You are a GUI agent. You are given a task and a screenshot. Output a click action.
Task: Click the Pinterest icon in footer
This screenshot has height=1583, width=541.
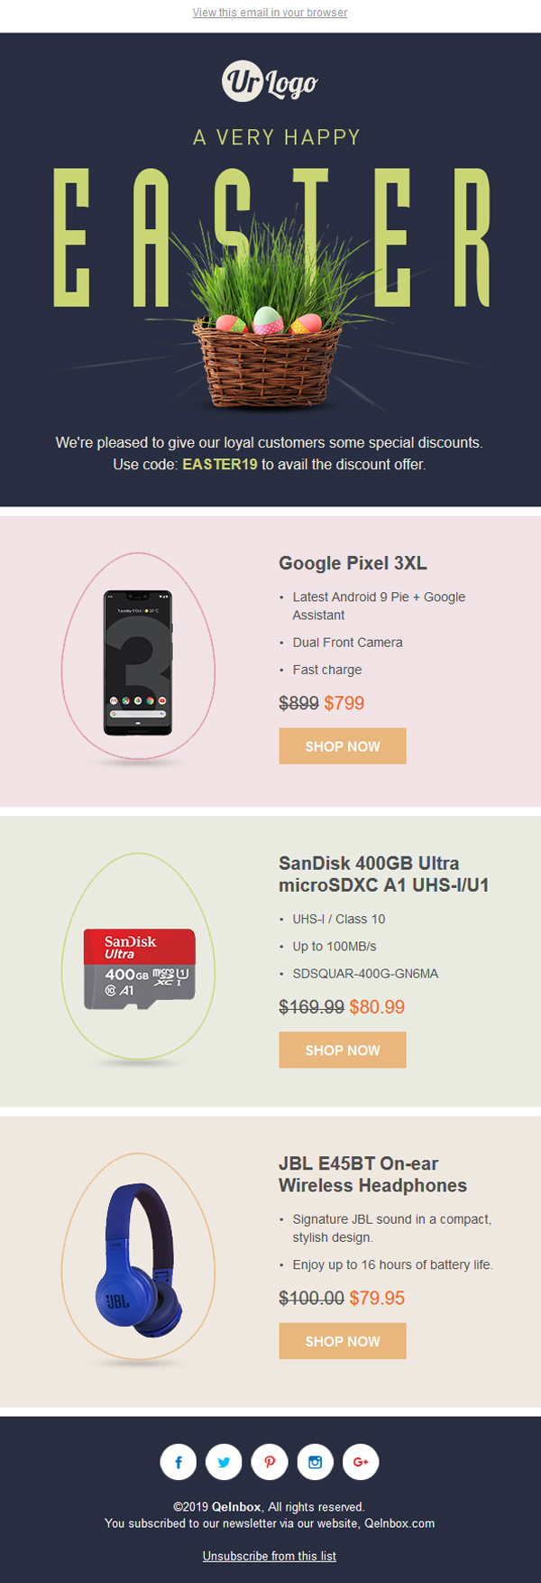click(270, 1462)
